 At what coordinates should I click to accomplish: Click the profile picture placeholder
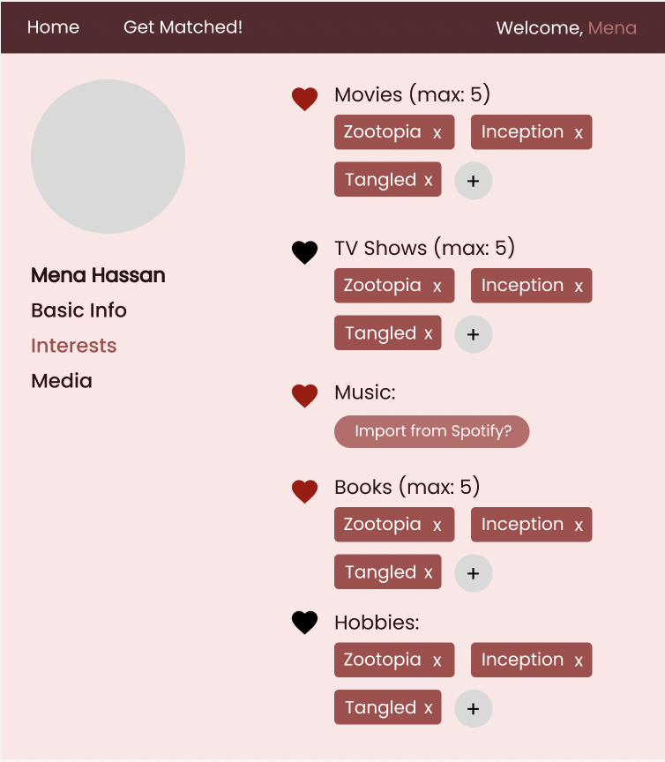pos(108,155)
